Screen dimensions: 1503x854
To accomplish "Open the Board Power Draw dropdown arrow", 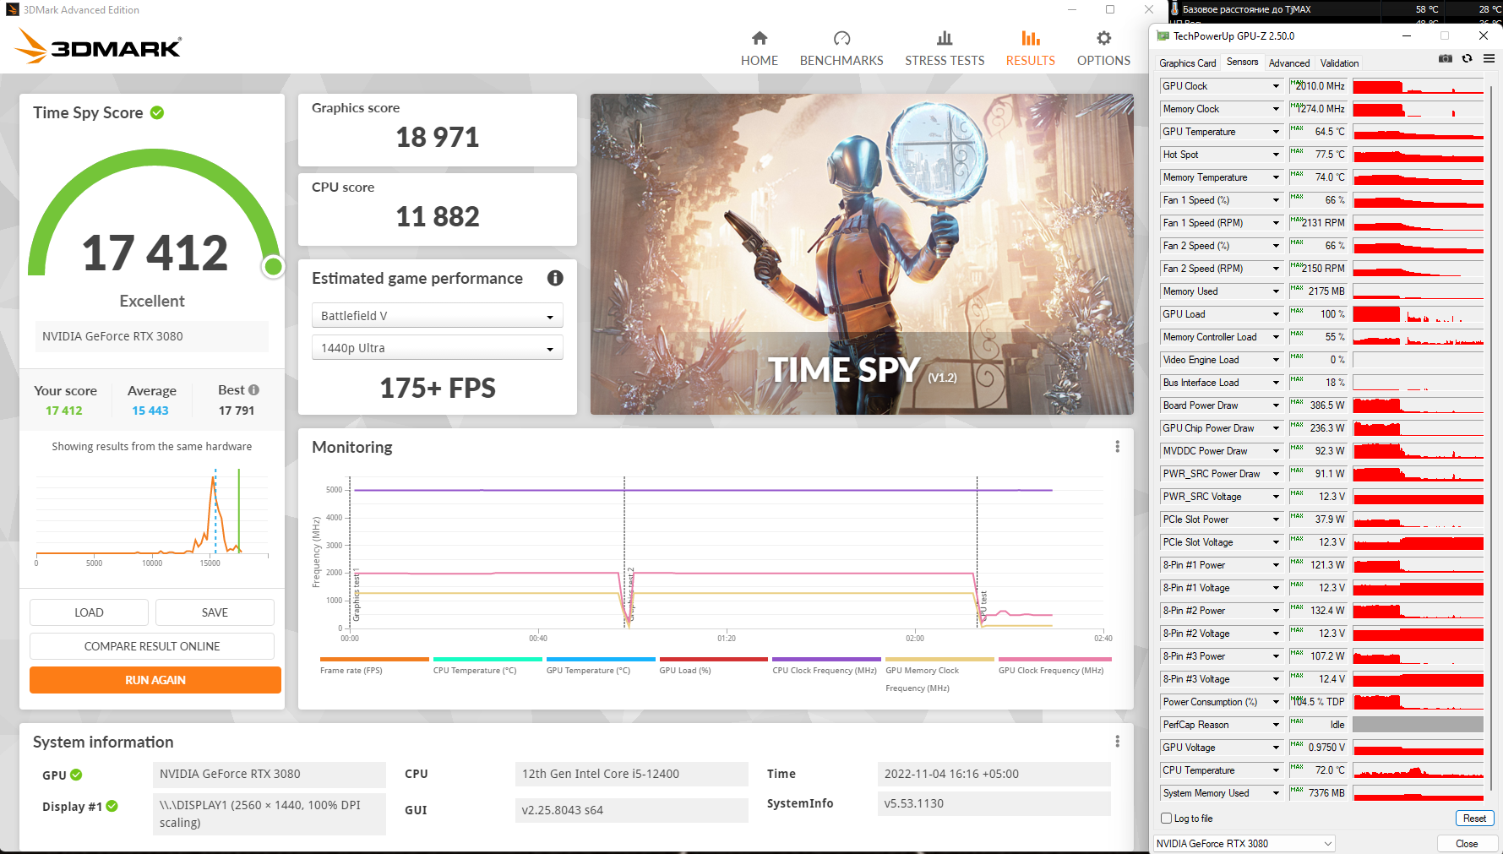I will 1276,405.
